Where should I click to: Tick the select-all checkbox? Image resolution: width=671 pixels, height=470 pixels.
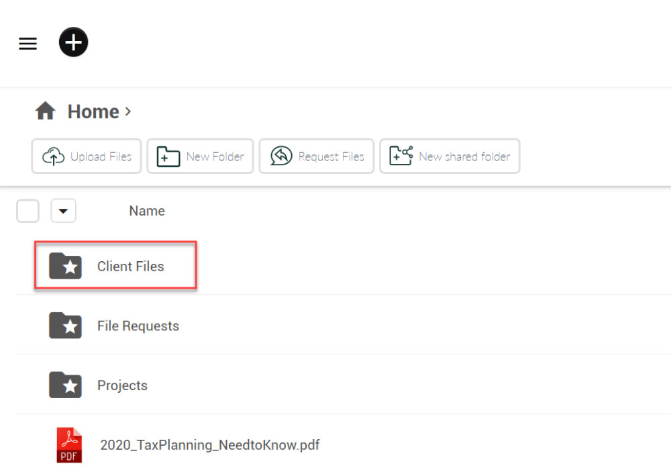(28, 211)
